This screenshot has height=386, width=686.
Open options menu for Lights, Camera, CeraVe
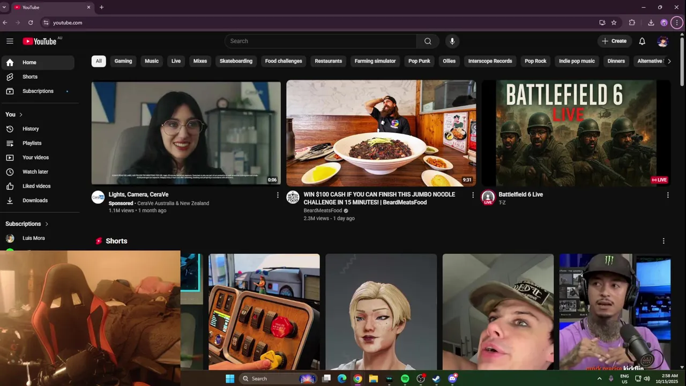[278, 195]
